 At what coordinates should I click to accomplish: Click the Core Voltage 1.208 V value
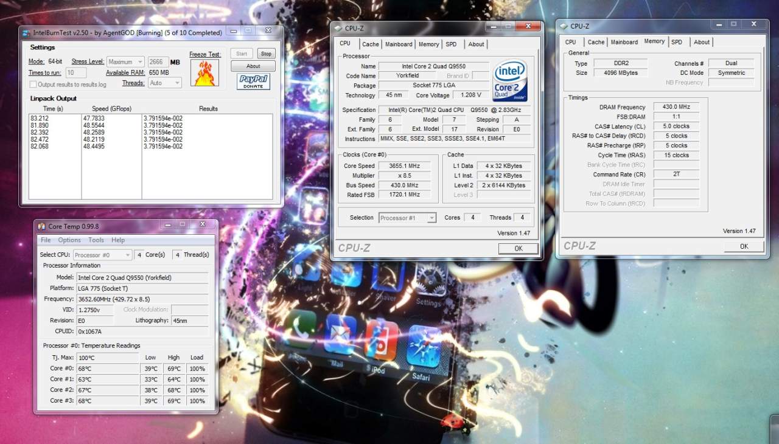(471, 95)
